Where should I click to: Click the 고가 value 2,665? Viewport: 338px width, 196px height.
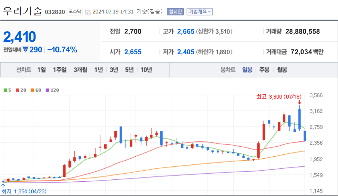pos(185,32)
